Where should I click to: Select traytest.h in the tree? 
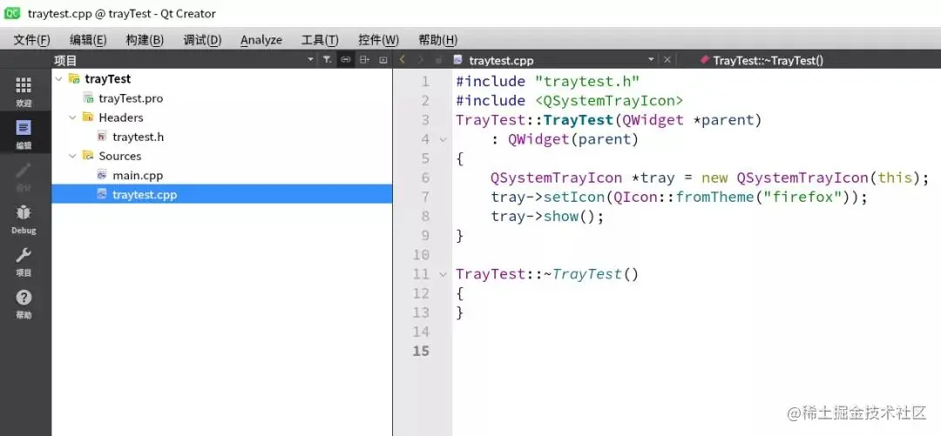point(138,137)
